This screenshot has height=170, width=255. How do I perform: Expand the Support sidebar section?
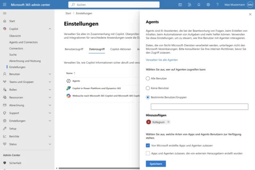50,113
